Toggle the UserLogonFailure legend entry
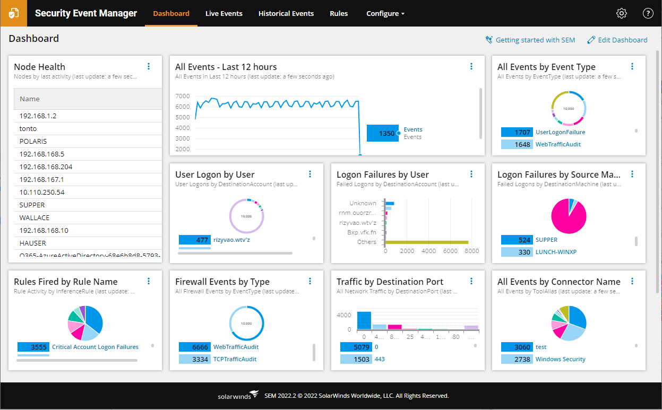Viewport: 662px width, 410px height. click(x=560, y=132)
